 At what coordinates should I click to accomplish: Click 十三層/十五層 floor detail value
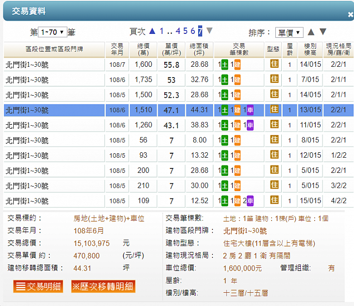(245, 293)
